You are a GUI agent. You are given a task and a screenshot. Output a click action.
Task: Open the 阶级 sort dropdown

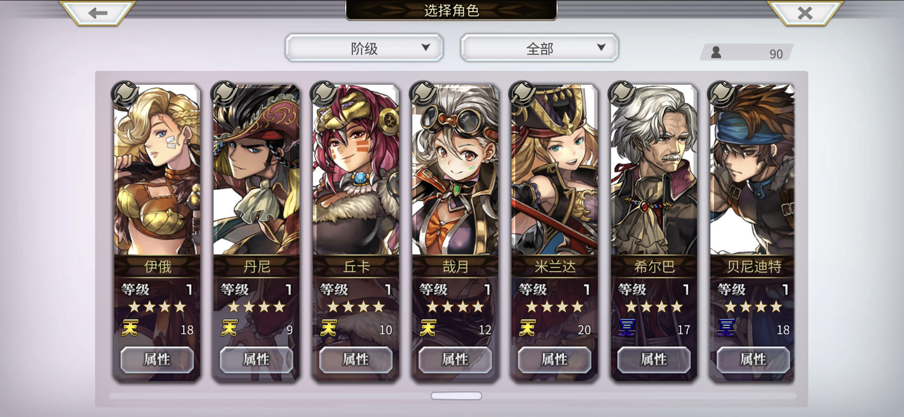pos(364,48)
